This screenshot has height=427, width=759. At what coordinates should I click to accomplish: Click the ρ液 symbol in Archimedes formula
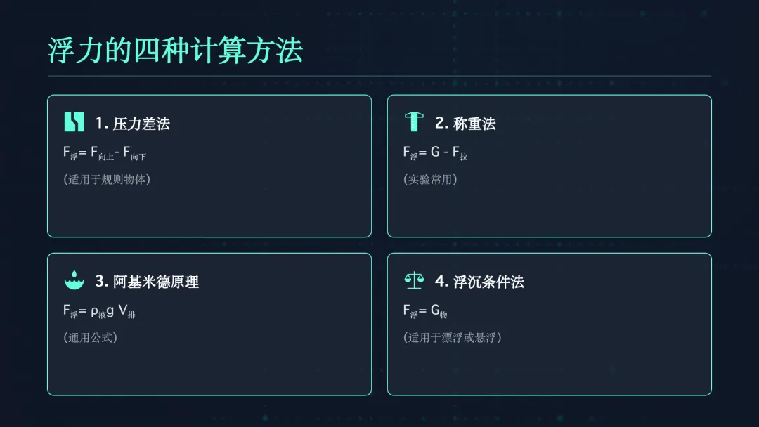pyautogui.click(x=98, y=311)
